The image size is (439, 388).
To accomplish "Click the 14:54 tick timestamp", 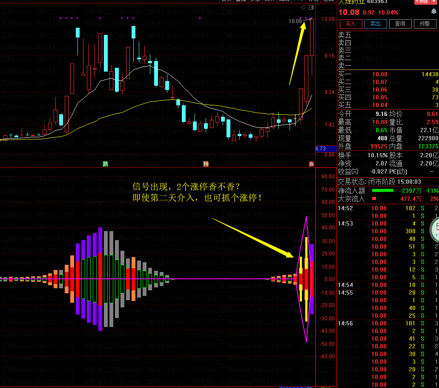I will tap(345, 285).
